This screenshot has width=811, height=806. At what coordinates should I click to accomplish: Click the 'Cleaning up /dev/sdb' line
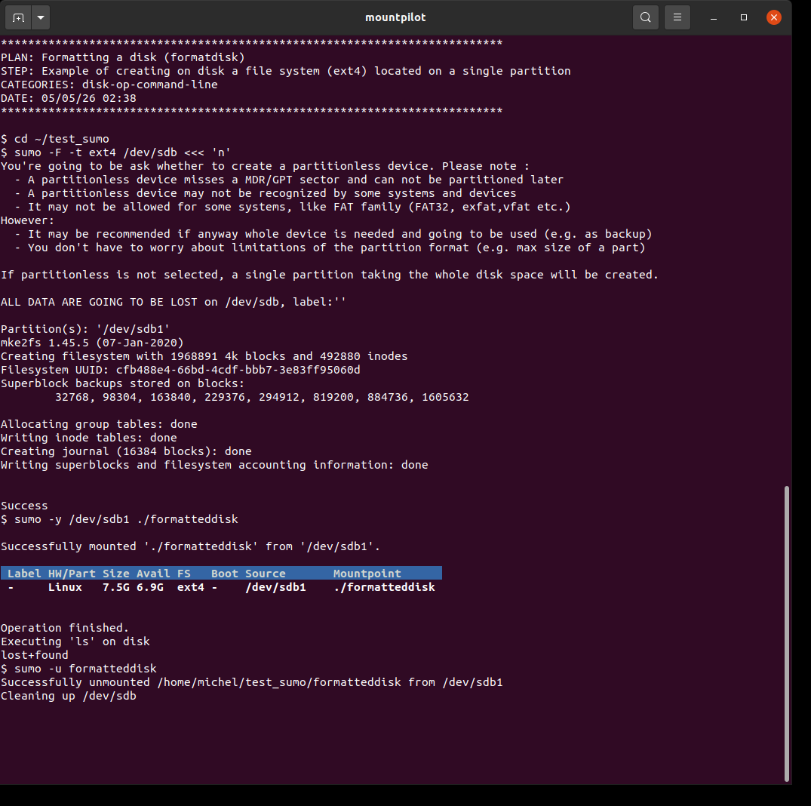click(x=68, y=696)
